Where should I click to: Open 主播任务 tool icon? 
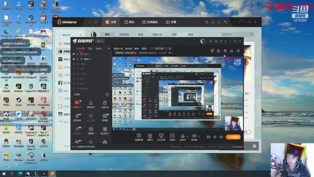pyautogui.click(x=105, y=104)
